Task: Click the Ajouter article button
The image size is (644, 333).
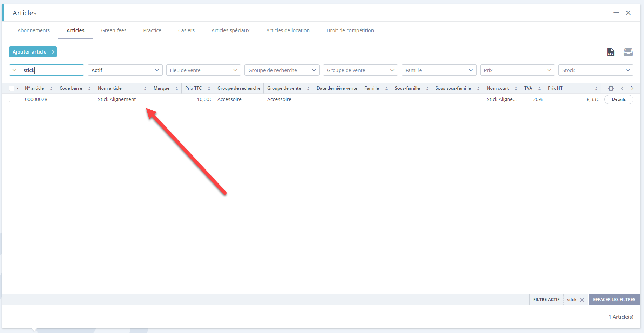Action: point(33,52)
